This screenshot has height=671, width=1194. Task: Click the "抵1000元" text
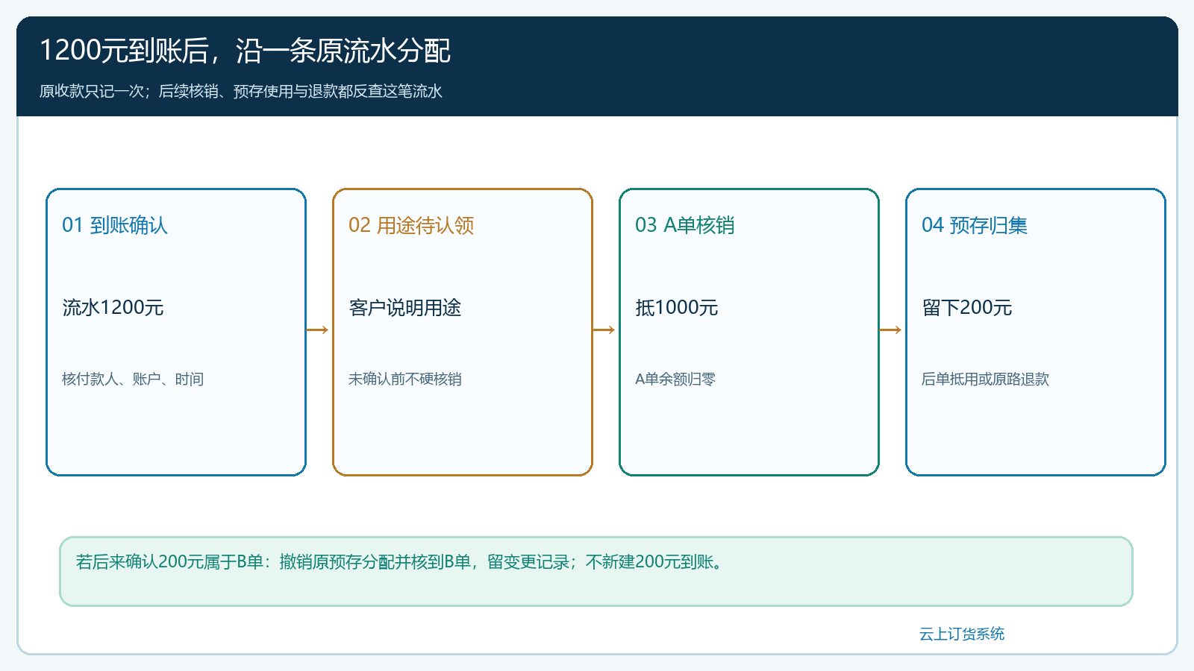coord(677,307)
